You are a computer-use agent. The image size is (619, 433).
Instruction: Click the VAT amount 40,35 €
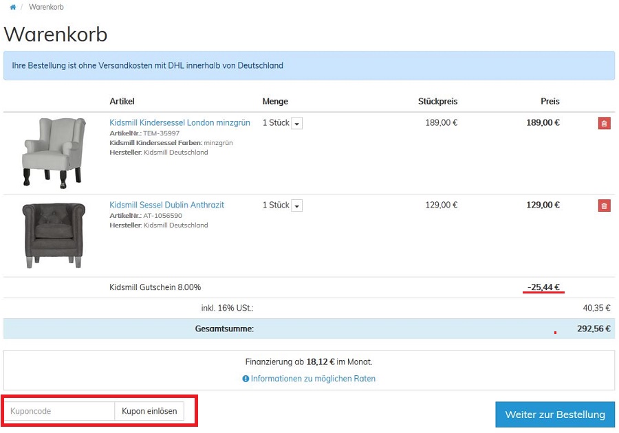coord(596,308)
